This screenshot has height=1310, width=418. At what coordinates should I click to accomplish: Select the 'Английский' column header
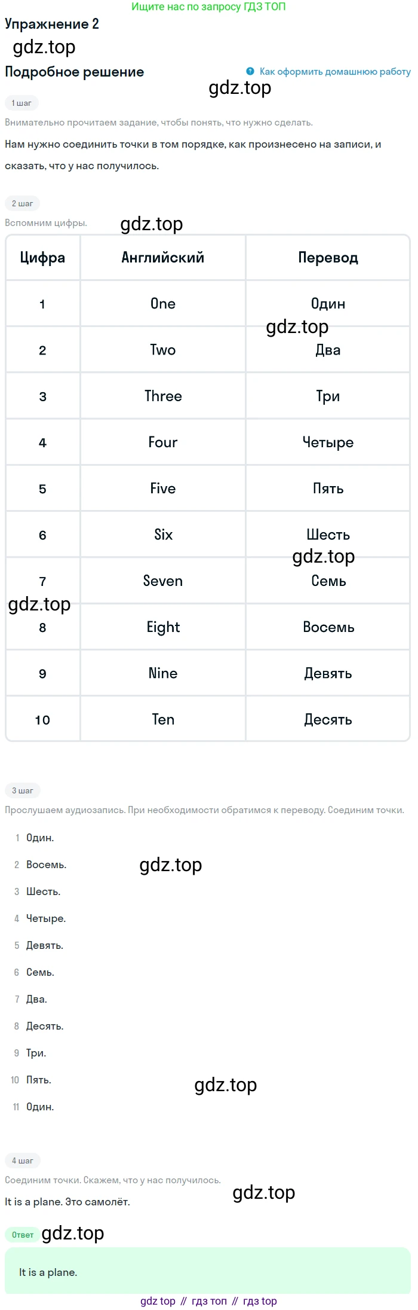click(163, 258)
